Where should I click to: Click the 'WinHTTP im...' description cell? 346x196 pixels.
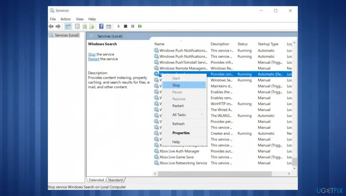pos(221,104)
